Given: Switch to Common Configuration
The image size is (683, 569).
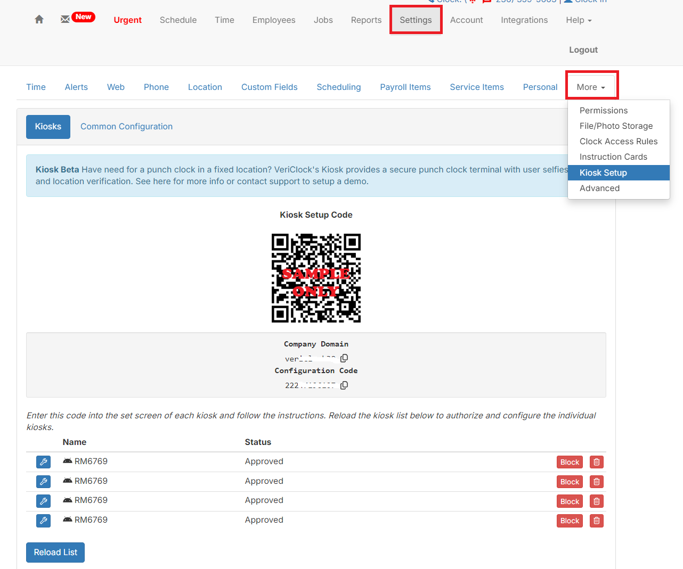Looking at the screenshot, I should [x=126, y=127].
